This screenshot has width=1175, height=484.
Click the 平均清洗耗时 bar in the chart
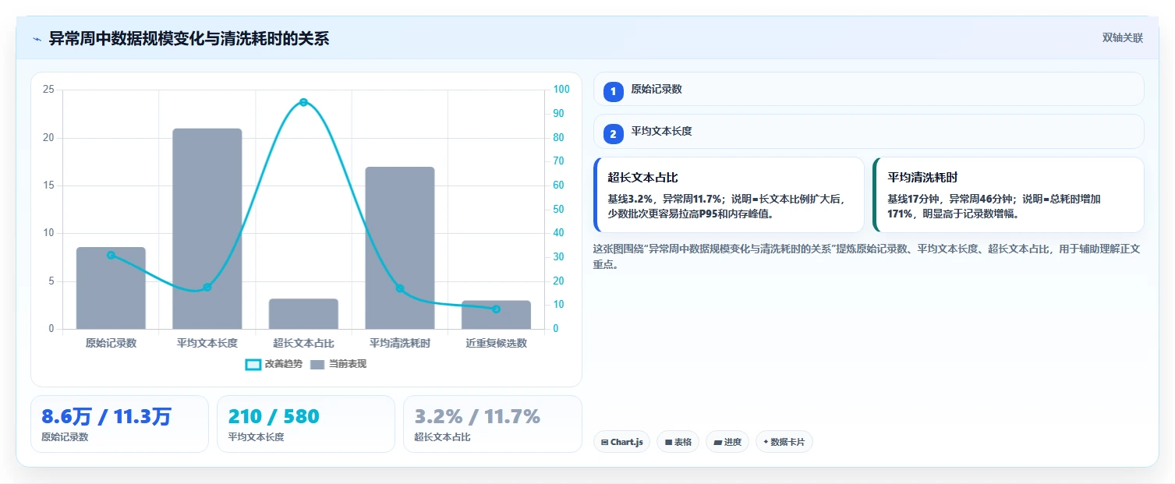coord(400,248)
